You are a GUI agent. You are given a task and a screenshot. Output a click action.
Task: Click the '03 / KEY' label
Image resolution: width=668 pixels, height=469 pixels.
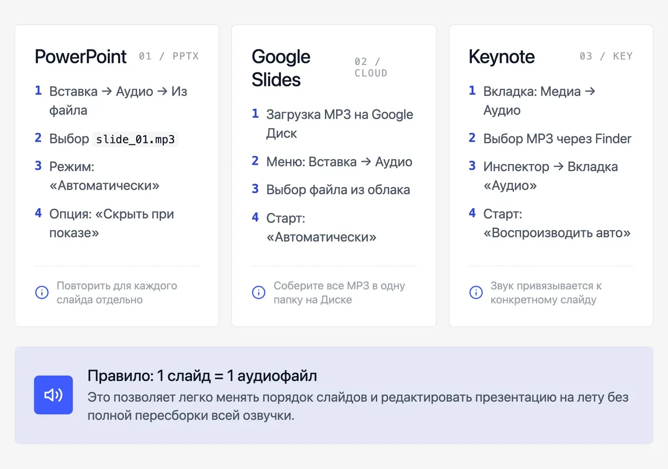coord(606,56)
